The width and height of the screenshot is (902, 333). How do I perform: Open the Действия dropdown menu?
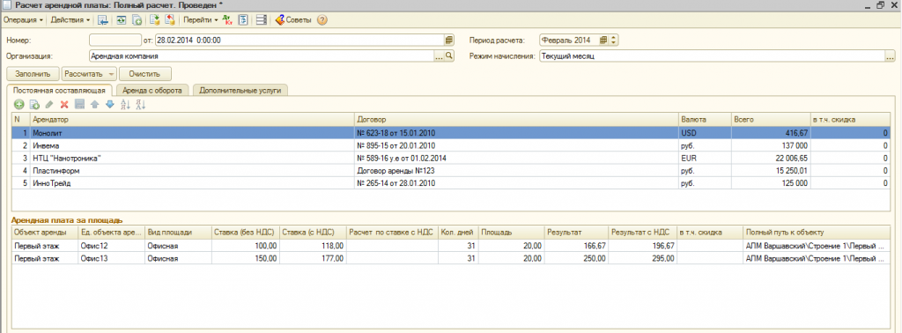pyautogui.click(x=70, y=20)
